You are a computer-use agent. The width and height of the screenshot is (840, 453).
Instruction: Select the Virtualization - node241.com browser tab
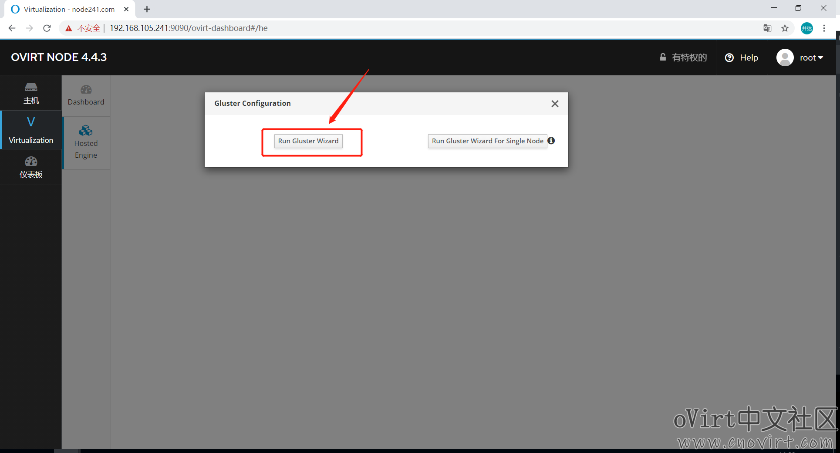pyautogui.click(x=70, y=9)
